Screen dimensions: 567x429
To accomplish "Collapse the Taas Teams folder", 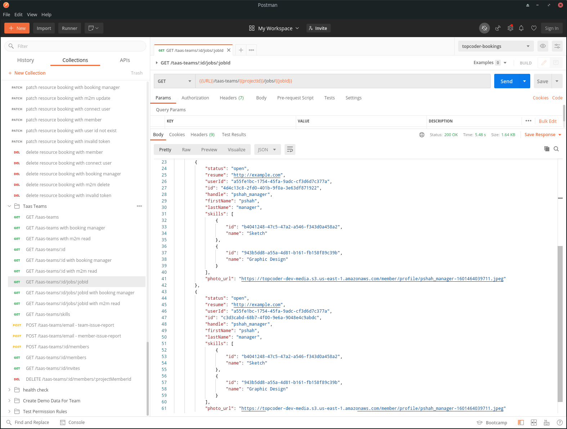I will tap(9, 206).
